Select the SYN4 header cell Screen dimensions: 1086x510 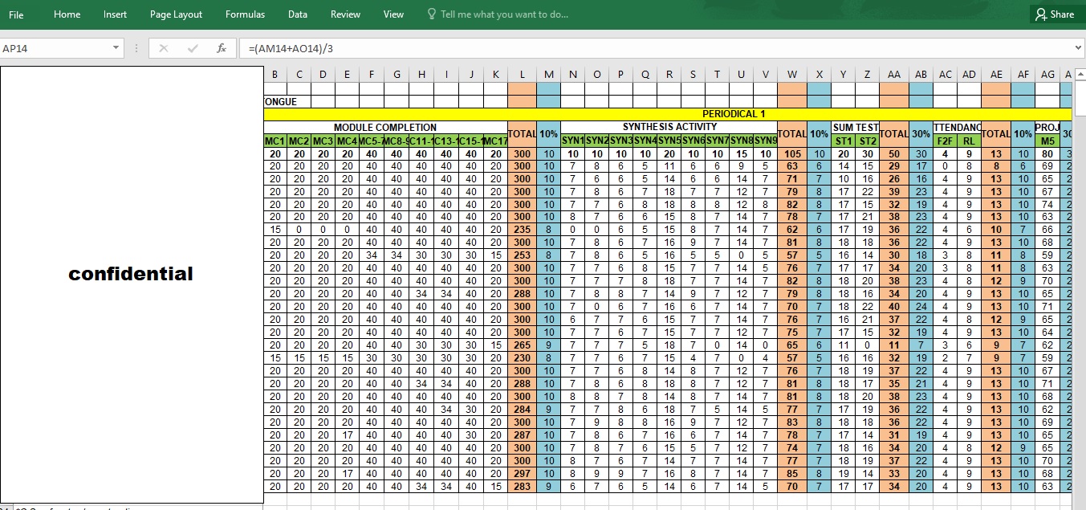645,141
